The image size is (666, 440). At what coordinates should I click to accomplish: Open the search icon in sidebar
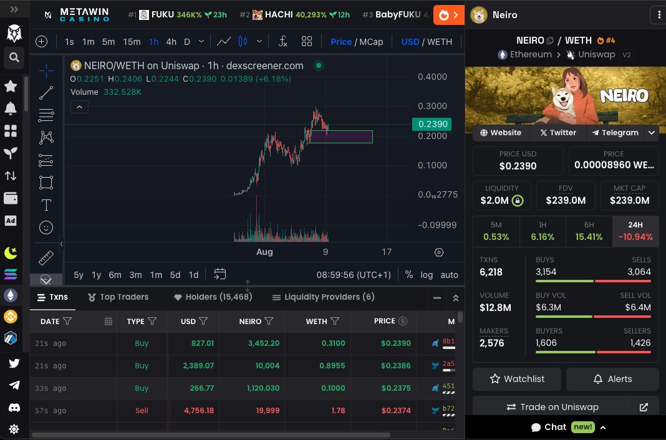click(14, 57)
